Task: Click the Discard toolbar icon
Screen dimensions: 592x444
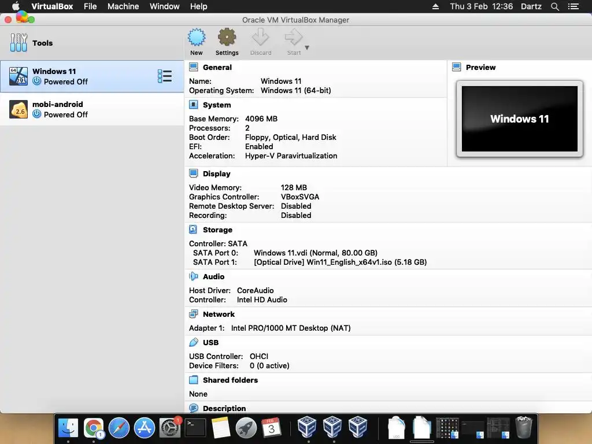Action: tap(261, 38)
